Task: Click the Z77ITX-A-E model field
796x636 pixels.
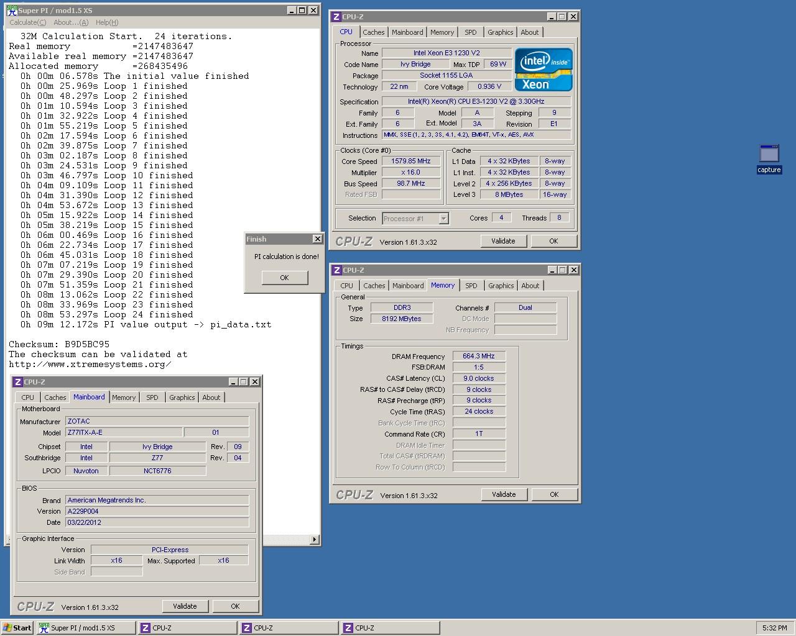Action: coord(124,432)
